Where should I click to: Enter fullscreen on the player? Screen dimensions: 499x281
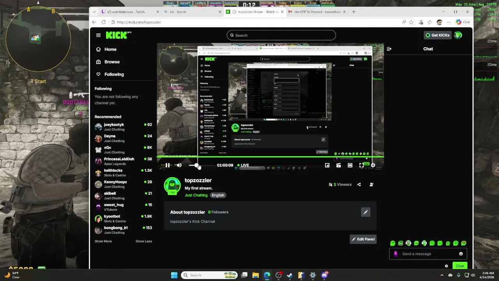pyautogui.click(x=361, y=165)
